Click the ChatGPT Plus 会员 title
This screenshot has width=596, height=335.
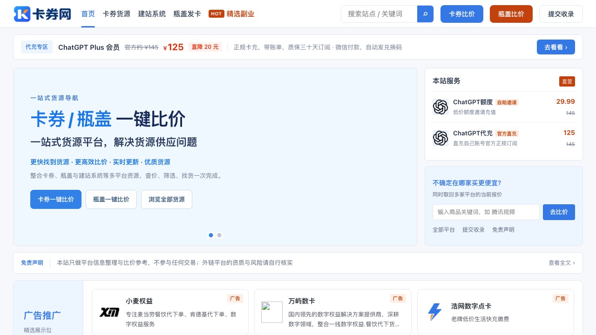click(x=89, y=47)
